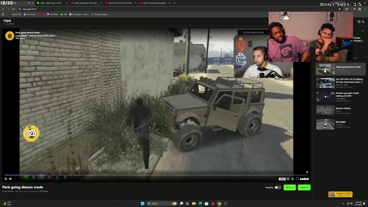
Task: Go to previous clip with Prev button
Action: click(x=290, y=187)
